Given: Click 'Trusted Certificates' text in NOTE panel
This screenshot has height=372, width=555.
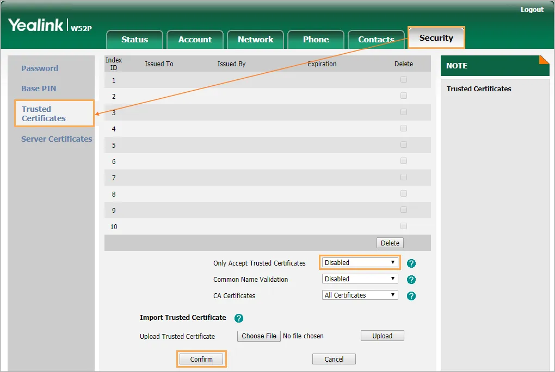Looking at the screenshot, I should [x=478, y=89].
